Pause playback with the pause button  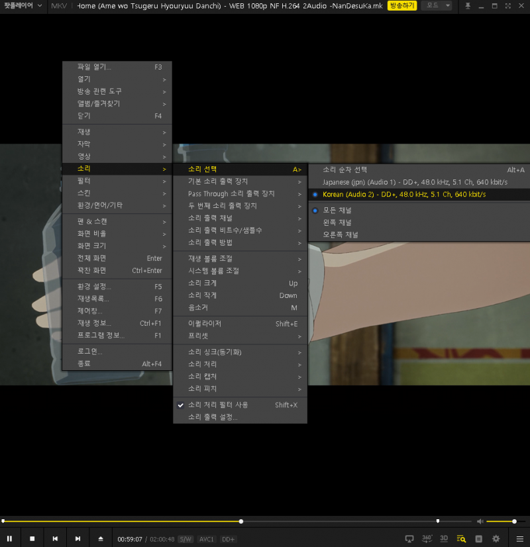click(x=9, y=538)
